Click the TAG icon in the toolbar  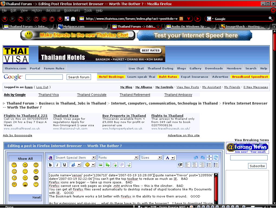click(73, 19)
